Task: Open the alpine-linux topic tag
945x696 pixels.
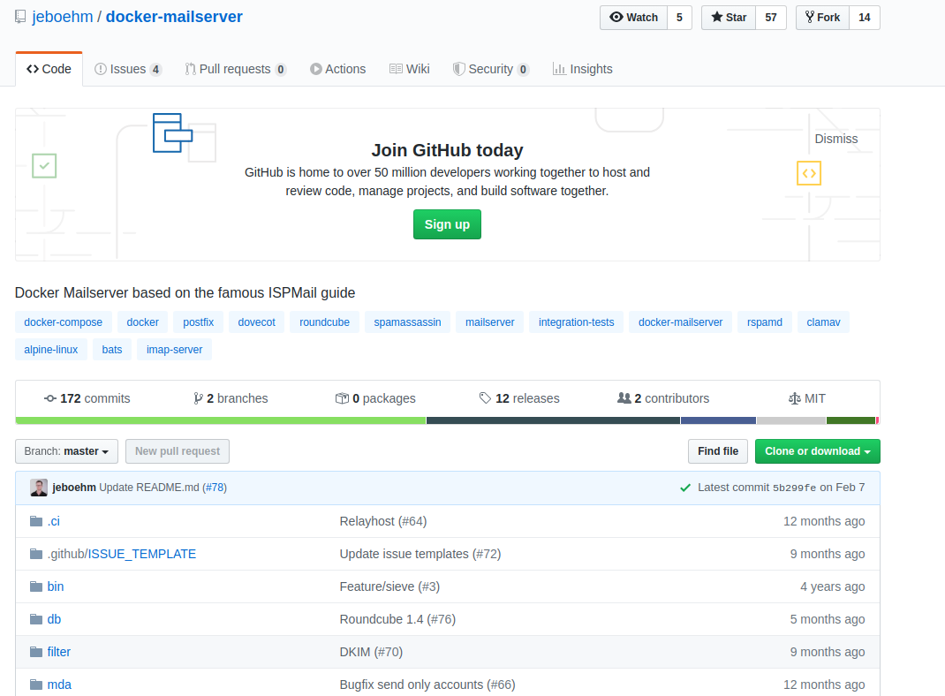Action: pos(51,350)
